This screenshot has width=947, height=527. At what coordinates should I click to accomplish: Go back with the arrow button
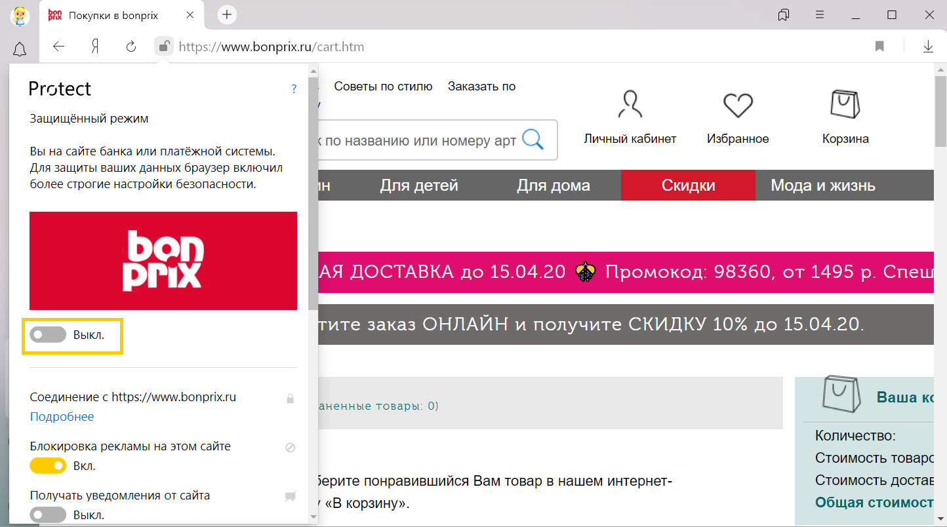(x=59, y=47)
